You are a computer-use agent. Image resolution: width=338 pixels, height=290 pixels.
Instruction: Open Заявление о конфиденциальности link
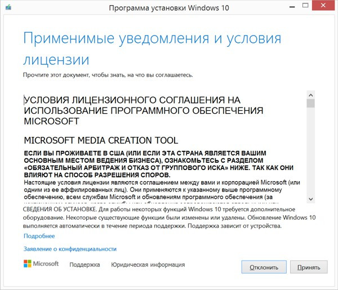70,249
